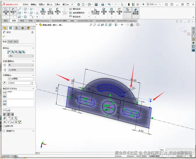This screenshot has height=159, width=196.
Task: Open the 视图 menu
Action: pos(42,4)
